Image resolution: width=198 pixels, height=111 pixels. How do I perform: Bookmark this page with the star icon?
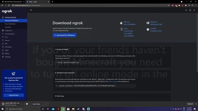point(168,6)
